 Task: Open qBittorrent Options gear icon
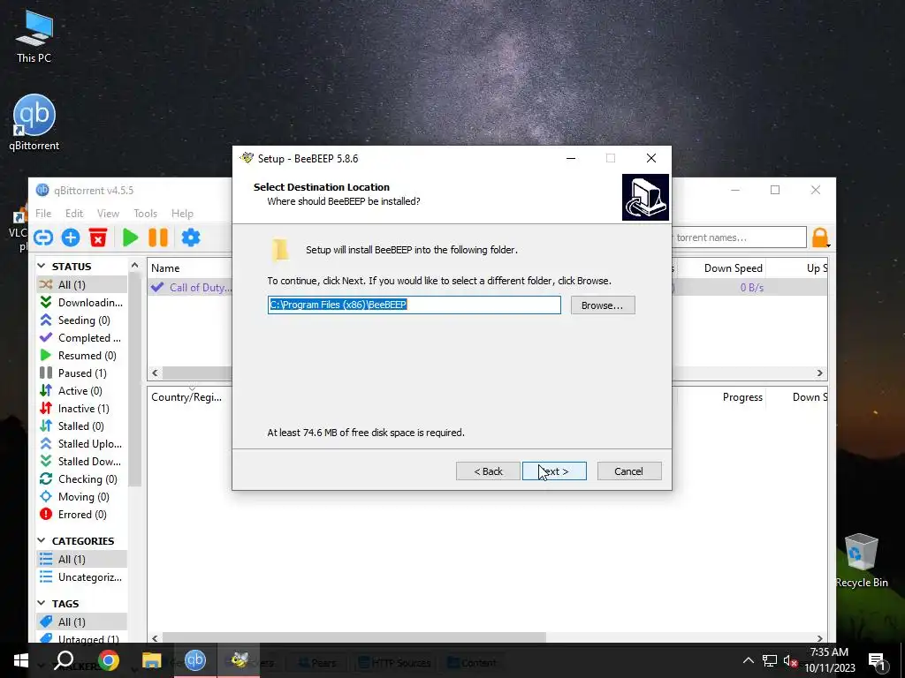click(x=191, y=237)
